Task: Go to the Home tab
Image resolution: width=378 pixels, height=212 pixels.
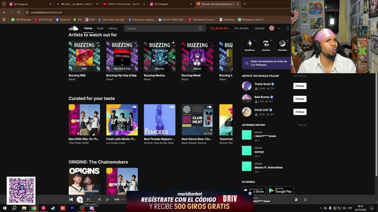Action: point(88,28)
